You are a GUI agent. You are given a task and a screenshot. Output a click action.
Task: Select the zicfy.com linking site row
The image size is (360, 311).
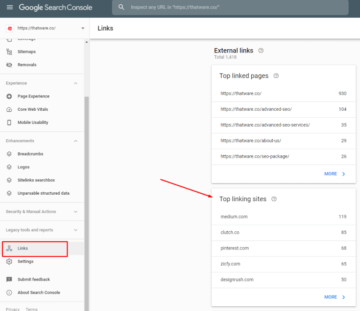click(x=284, y=264)
